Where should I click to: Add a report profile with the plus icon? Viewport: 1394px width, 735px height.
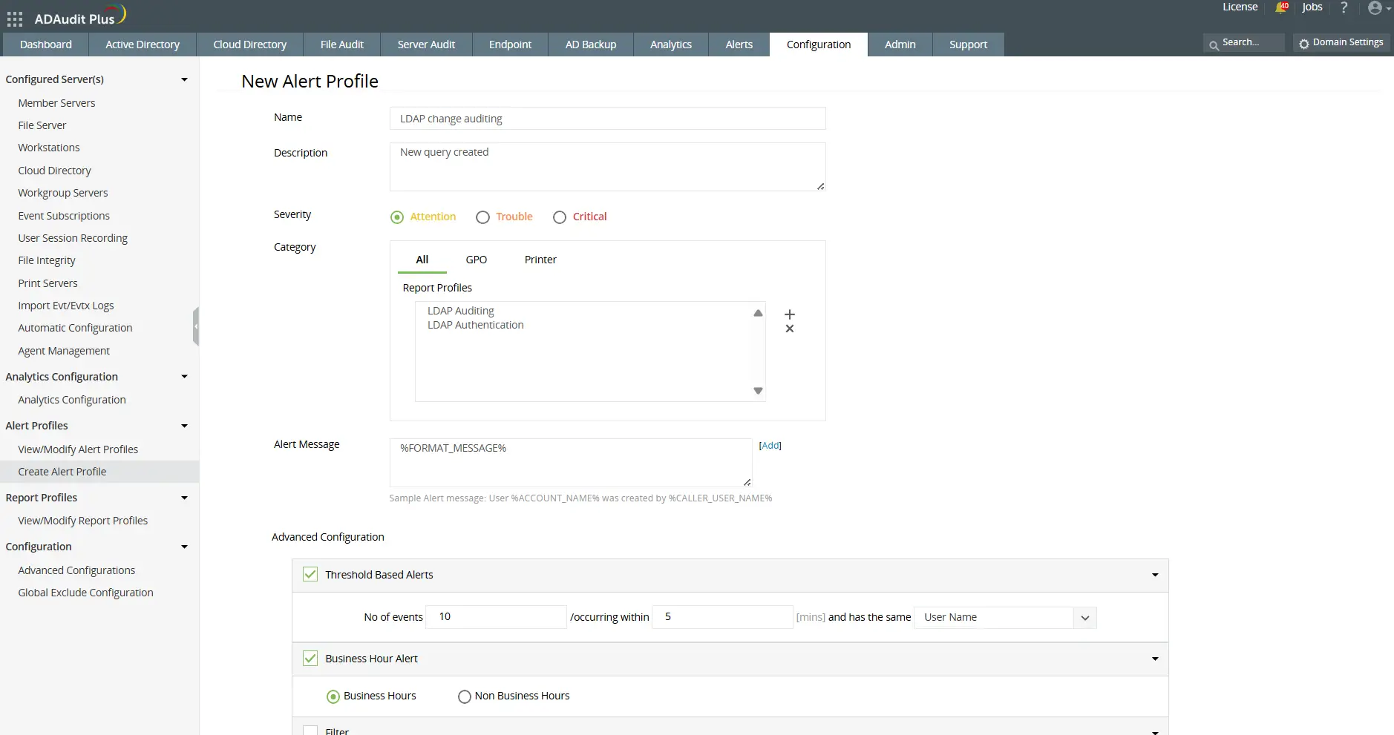click(x=789, y=313)
